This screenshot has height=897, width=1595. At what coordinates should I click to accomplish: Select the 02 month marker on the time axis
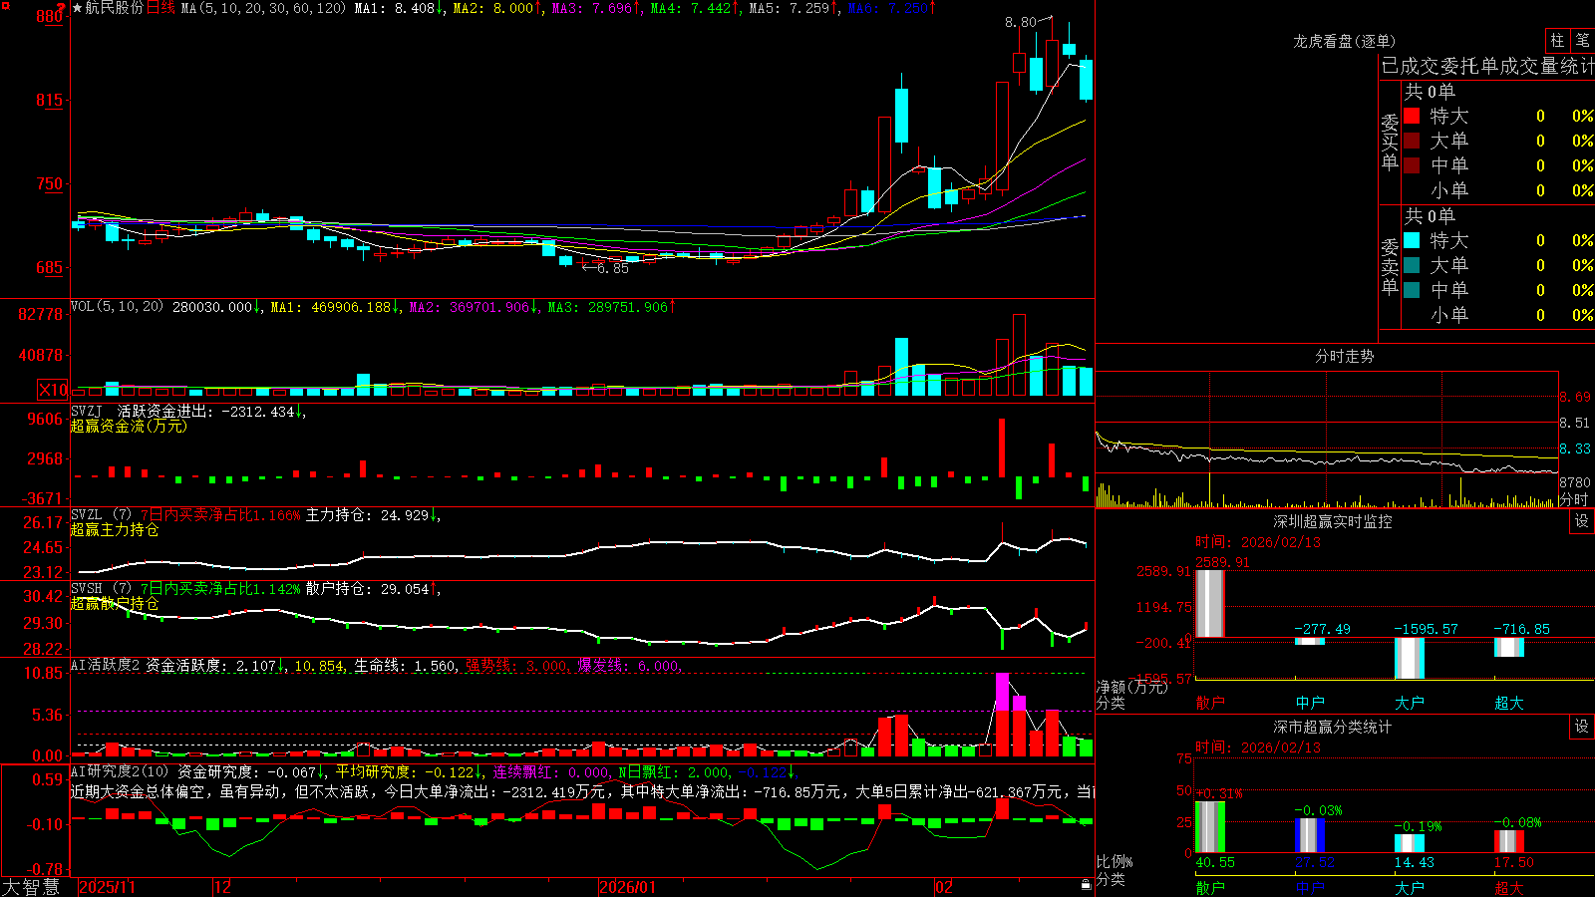pyautogui.click(x=944, y=887)
